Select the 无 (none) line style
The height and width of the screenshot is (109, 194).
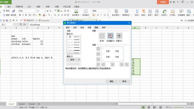coord(70,37)
